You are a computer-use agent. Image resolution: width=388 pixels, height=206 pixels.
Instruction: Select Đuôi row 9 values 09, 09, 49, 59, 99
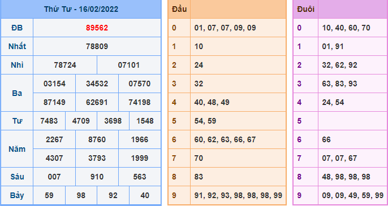[x=352, y=195]
